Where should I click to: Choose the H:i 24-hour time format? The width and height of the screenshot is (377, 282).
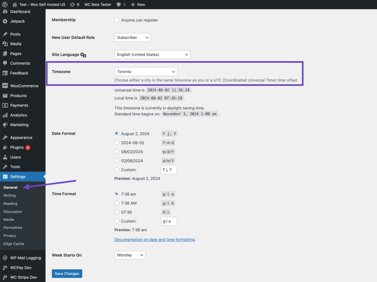[x=117, y=212]
